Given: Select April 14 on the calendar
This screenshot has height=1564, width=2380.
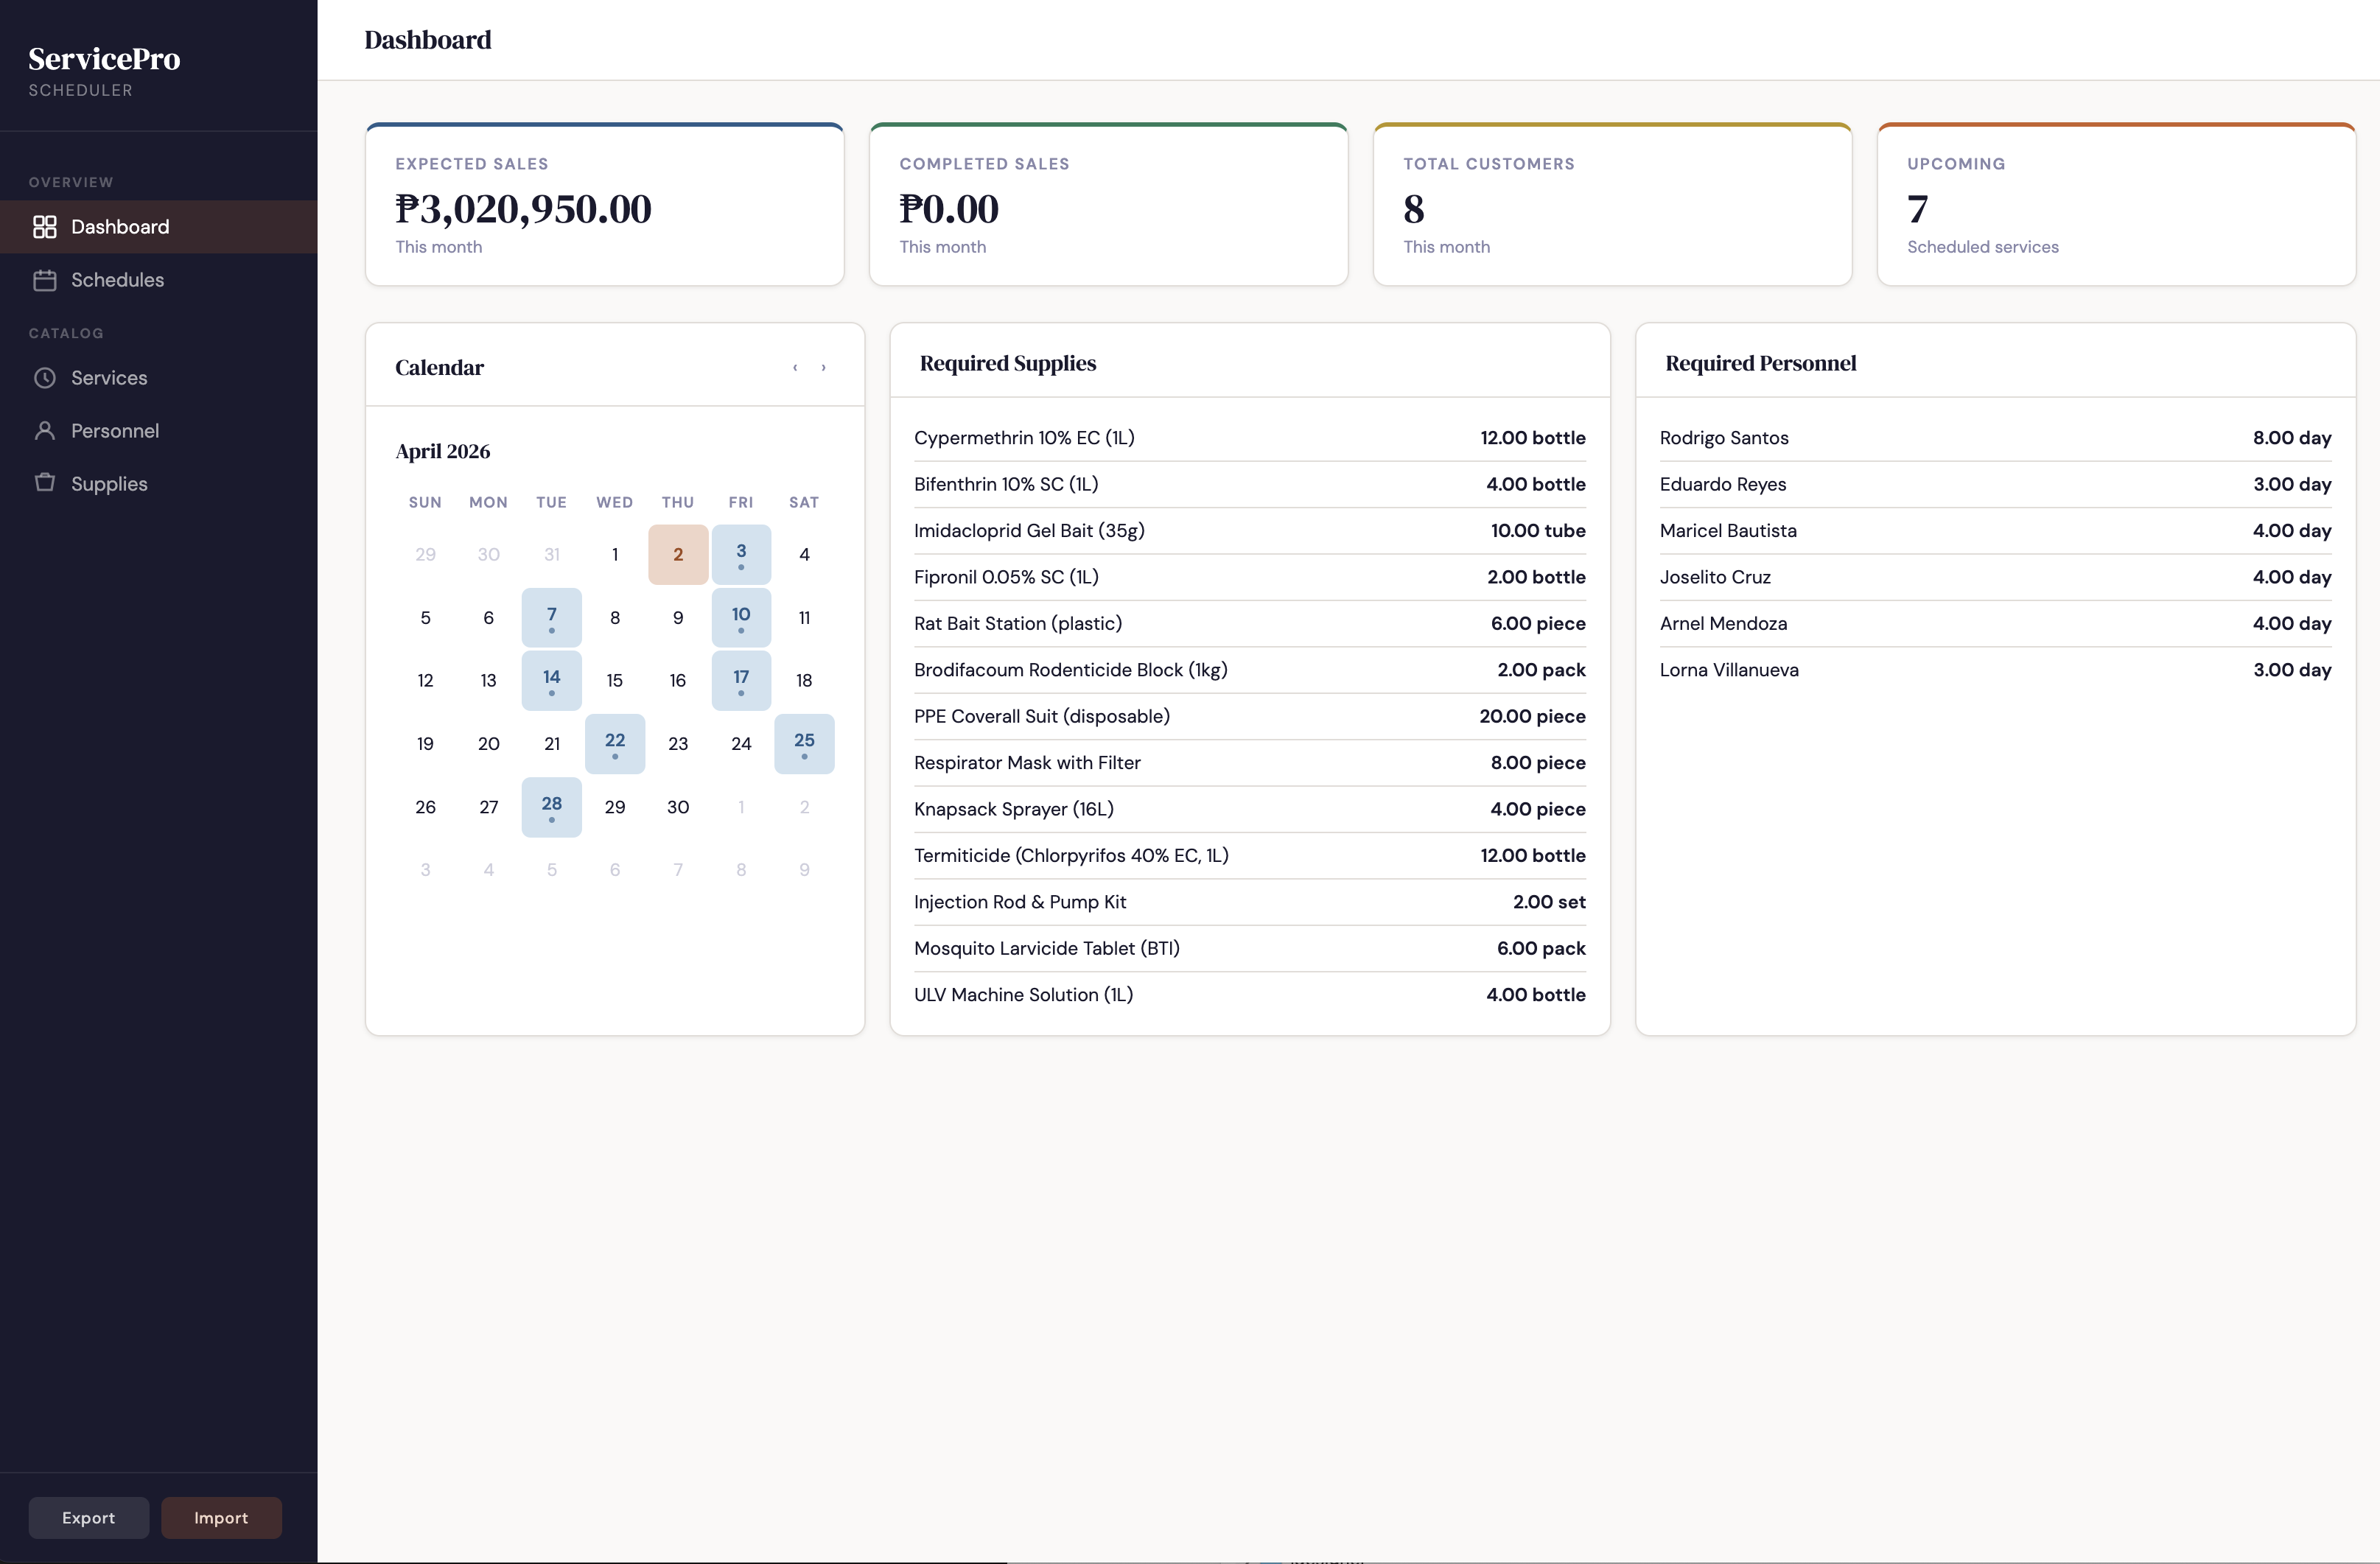Looking at the screenshot, I should tap(551, 680).
